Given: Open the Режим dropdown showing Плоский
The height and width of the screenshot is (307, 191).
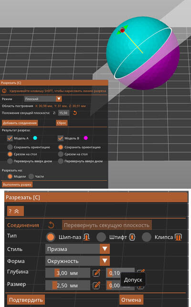Looking at the screenshot, I should pyautogui.click(x=43, y=99).
